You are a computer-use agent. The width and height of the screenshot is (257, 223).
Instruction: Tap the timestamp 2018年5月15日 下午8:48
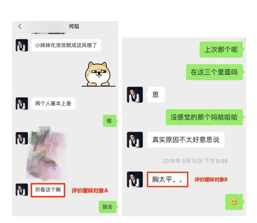click(x=195, y=161)
